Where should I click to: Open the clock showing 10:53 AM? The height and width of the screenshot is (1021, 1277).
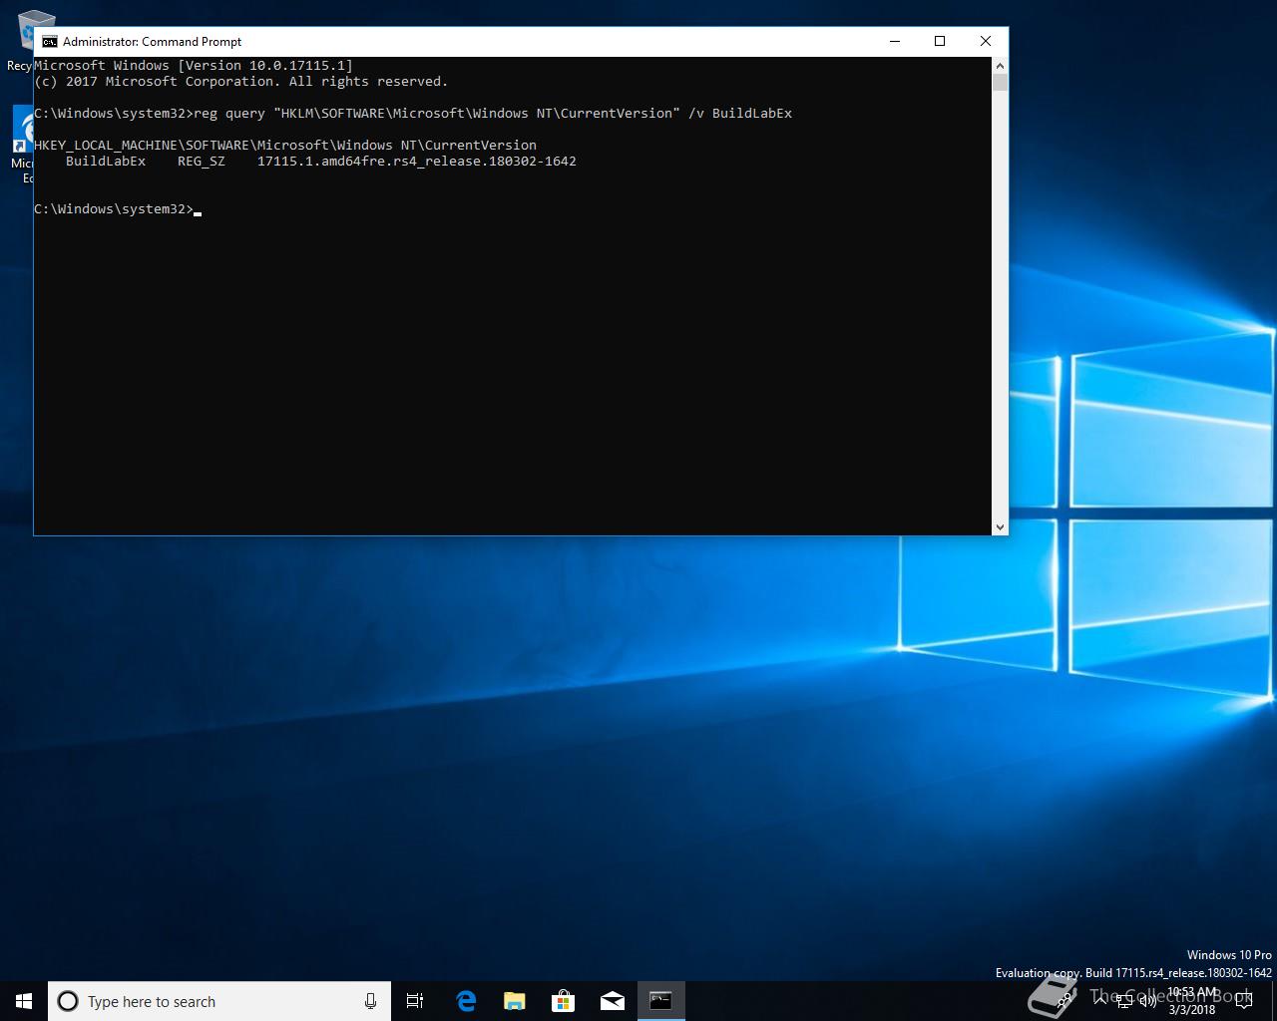tap(1191, 1001)
